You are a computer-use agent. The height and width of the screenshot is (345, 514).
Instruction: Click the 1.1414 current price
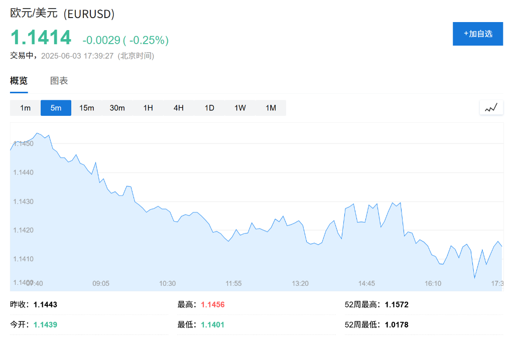[x=41, y=38]
